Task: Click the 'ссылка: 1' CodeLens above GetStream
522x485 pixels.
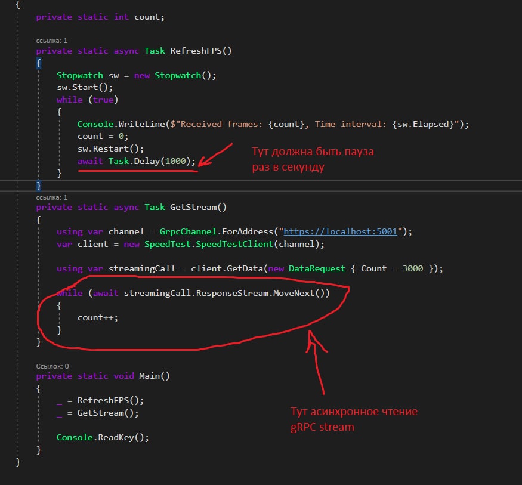Action: [51, 197]
